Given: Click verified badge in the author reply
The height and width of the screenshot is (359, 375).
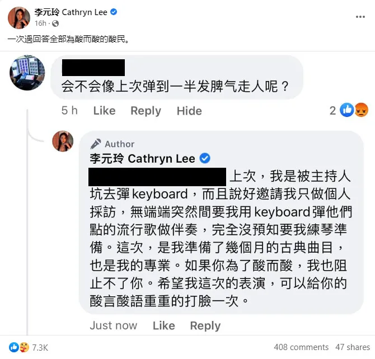Looking at the screenshot, I should point(205,158).
